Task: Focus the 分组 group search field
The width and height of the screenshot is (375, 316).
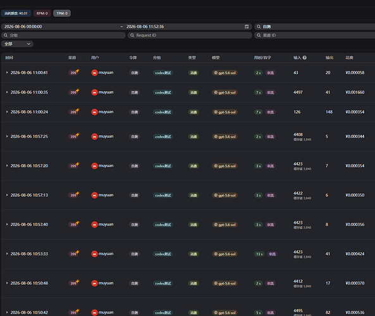Action: (63, 35)
